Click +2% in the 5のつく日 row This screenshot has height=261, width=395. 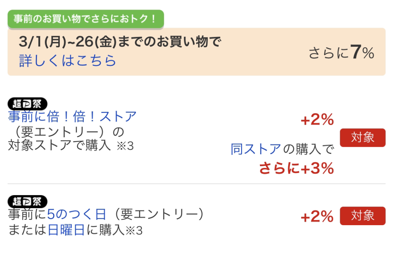[317, 216]
